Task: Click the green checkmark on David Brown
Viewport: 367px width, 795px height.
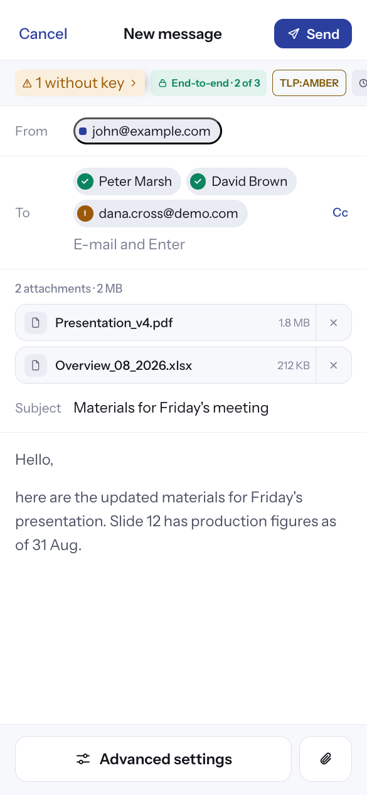Action: click(198, 181)
